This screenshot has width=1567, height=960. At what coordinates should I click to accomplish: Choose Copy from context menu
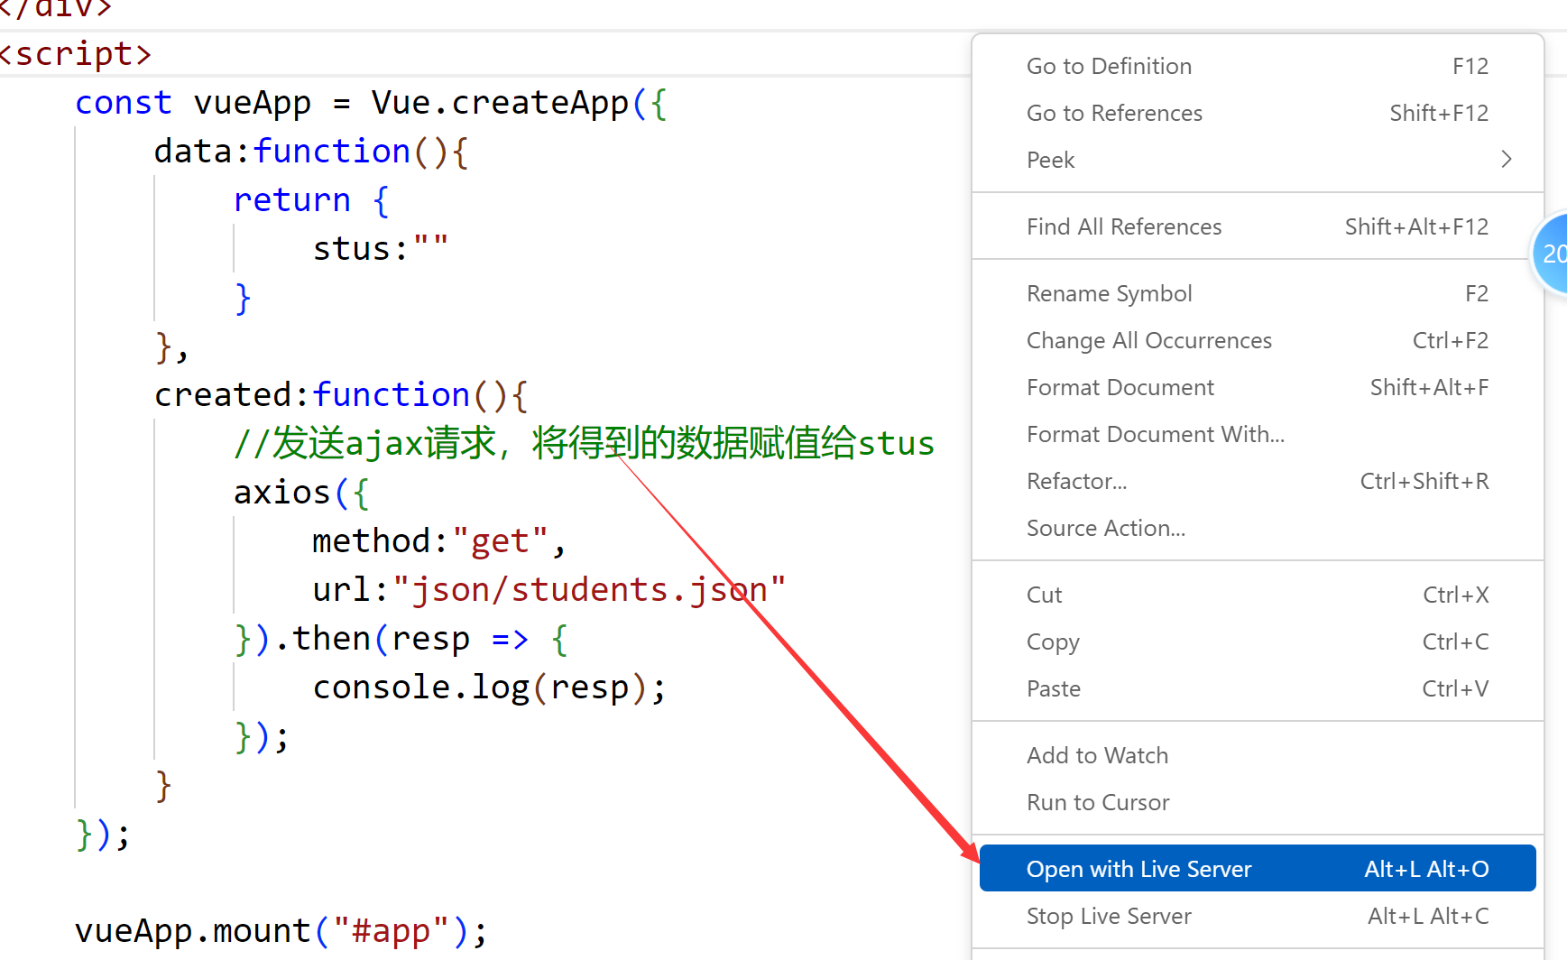(1258, 642)
